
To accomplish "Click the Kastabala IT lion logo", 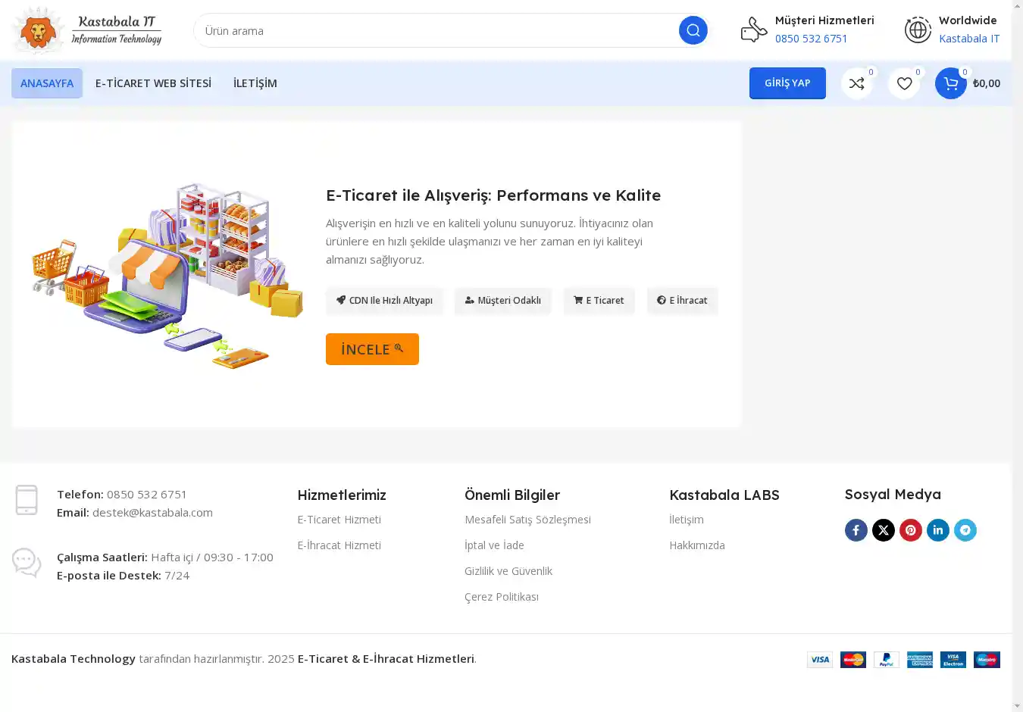I will click(x=87, y=30).
